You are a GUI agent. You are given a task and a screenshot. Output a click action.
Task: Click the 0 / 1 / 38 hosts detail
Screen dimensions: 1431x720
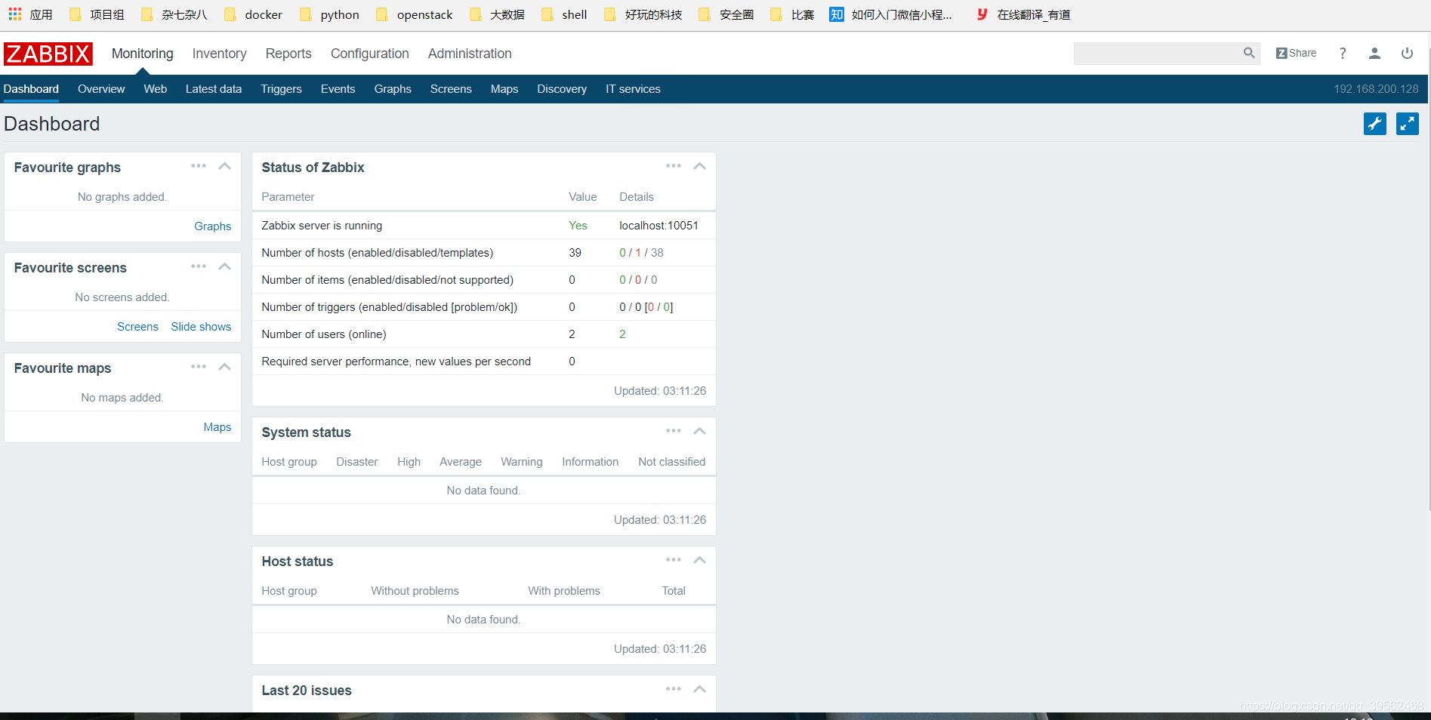[x=641, y=253]
